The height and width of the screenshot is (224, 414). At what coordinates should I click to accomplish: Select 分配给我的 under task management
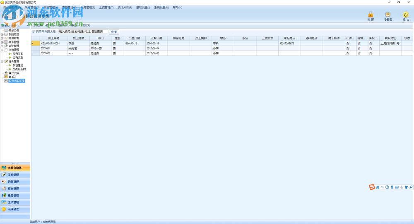click(x=19, y=69)
